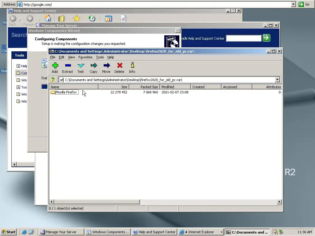The width and height of the screenshot is (315, 236).
Task: Open the browser Address bar dropdown
Action: coord(293,4)
